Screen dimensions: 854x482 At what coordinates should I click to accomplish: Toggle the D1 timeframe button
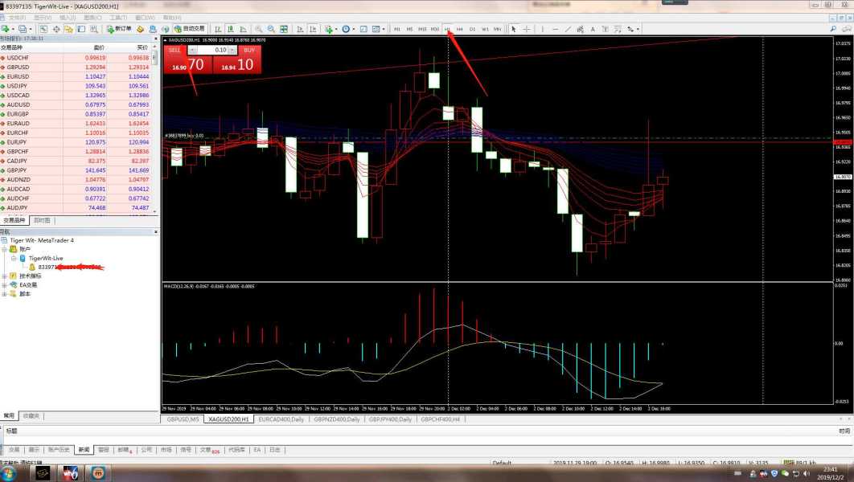pyautogui.click(x=472, y=29)
